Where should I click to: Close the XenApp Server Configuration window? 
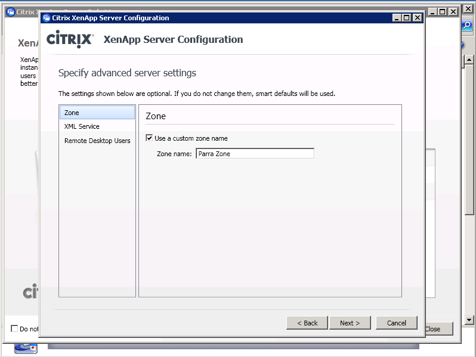pyautogui.click(x=418, y=18)
